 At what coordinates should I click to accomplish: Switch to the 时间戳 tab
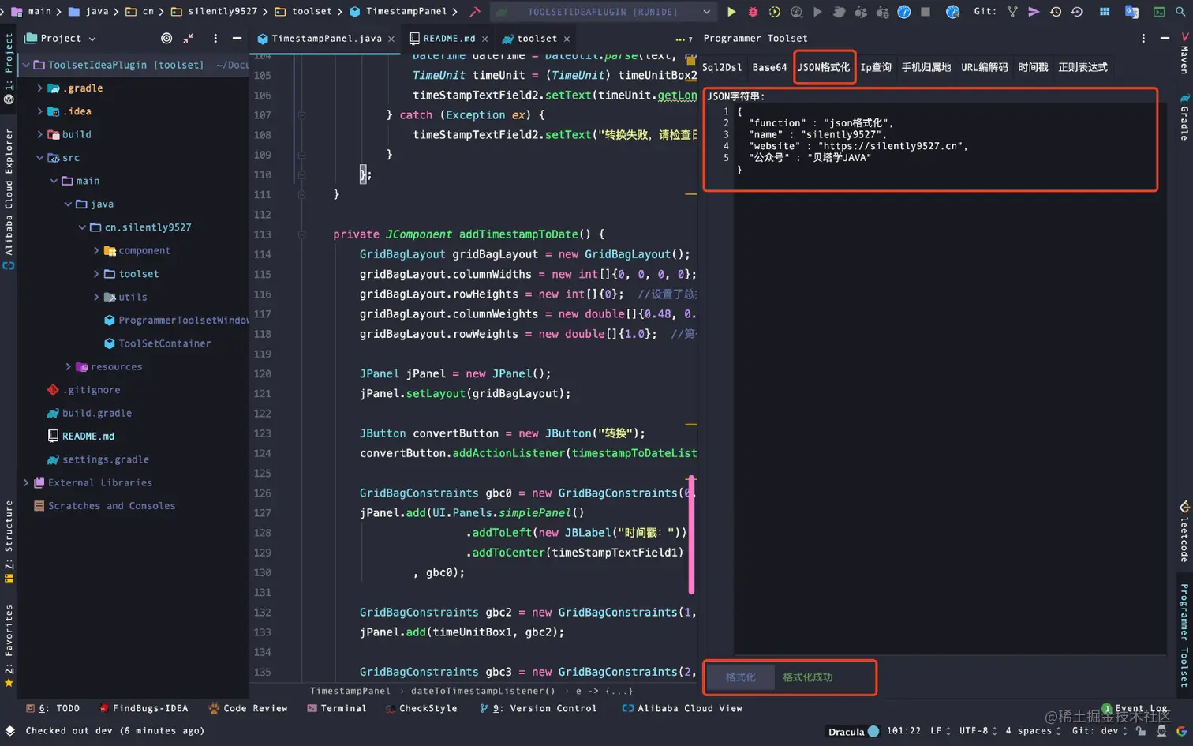(x=1033, y=68)
